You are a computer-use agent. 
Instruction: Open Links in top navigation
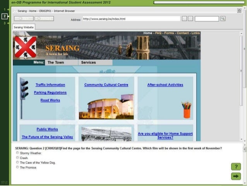click(x=196, y=33)
